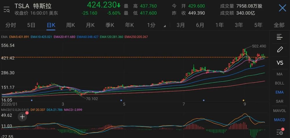
Task: Set range to 1年
Action: click(220, 25)
